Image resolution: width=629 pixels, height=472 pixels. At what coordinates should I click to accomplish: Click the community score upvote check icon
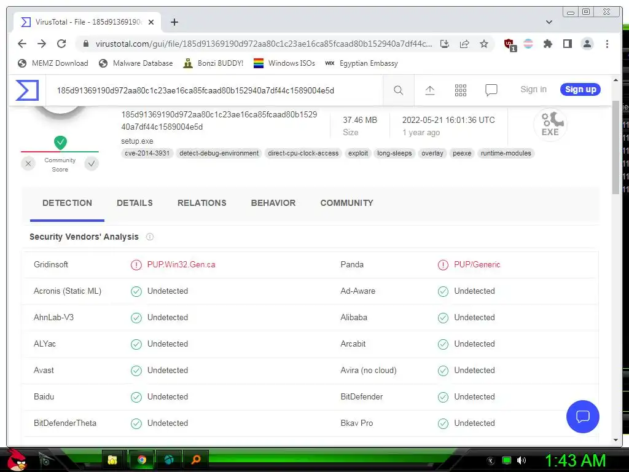92,163
